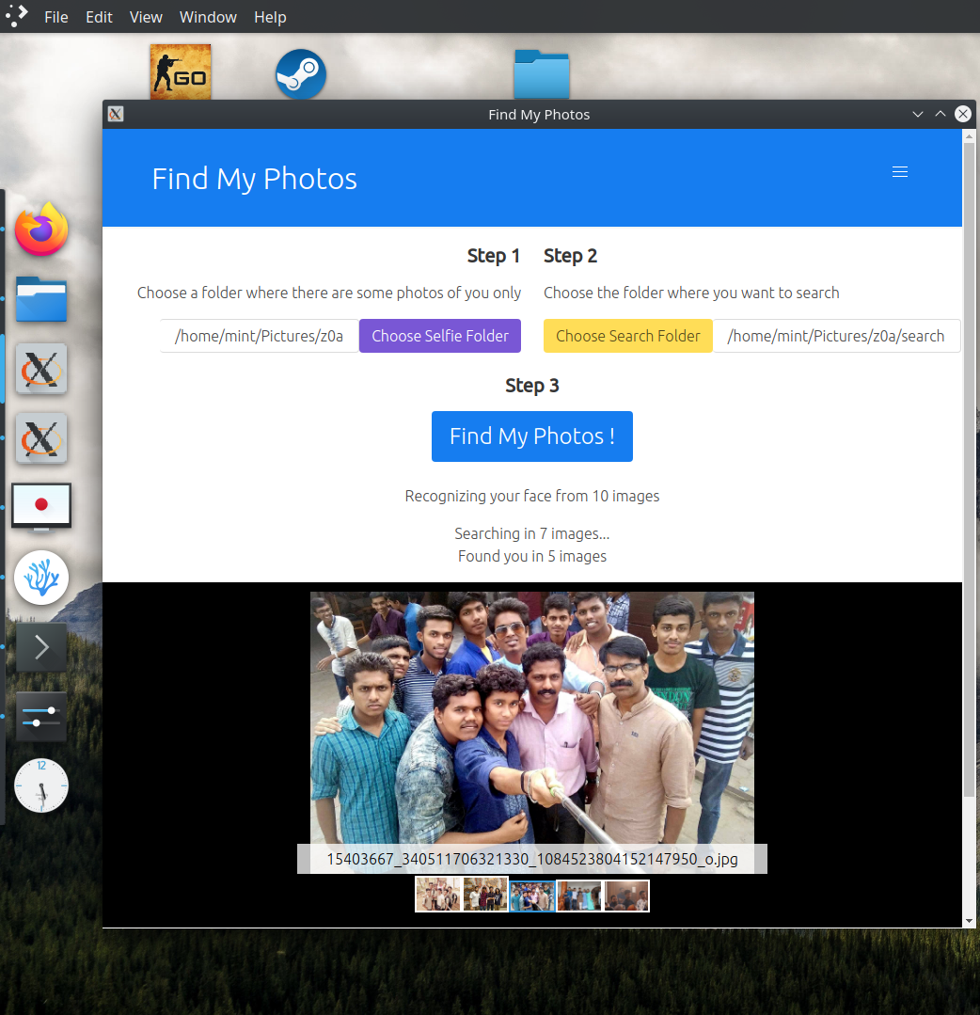Open the Window menu

(x=208, y=17)
